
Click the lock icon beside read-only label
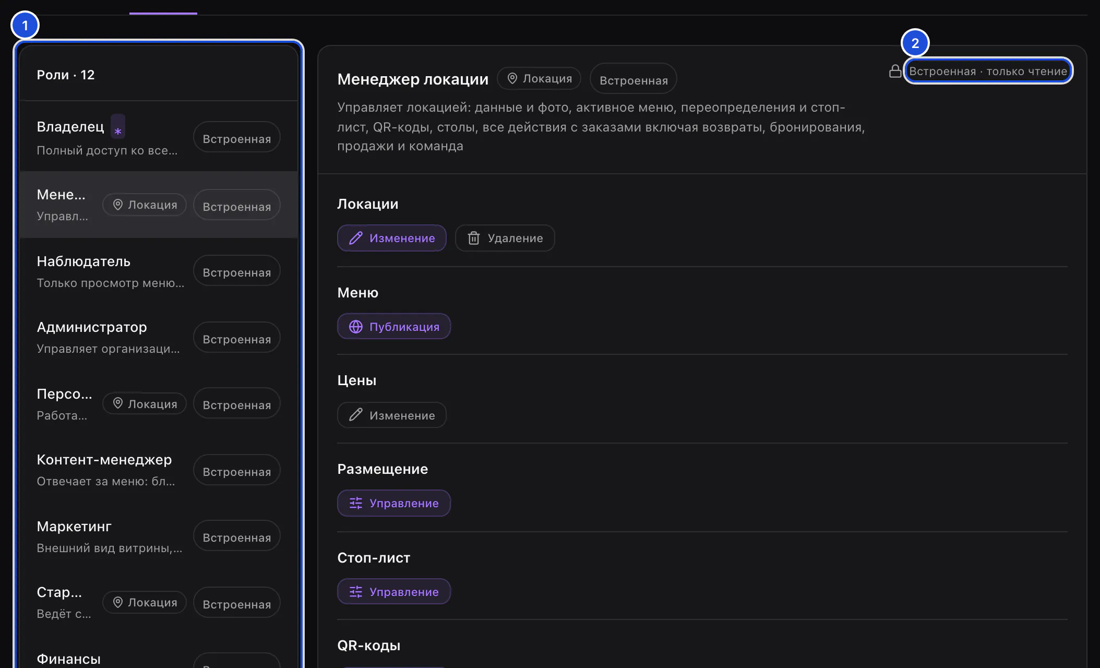(x=895, y=71)
